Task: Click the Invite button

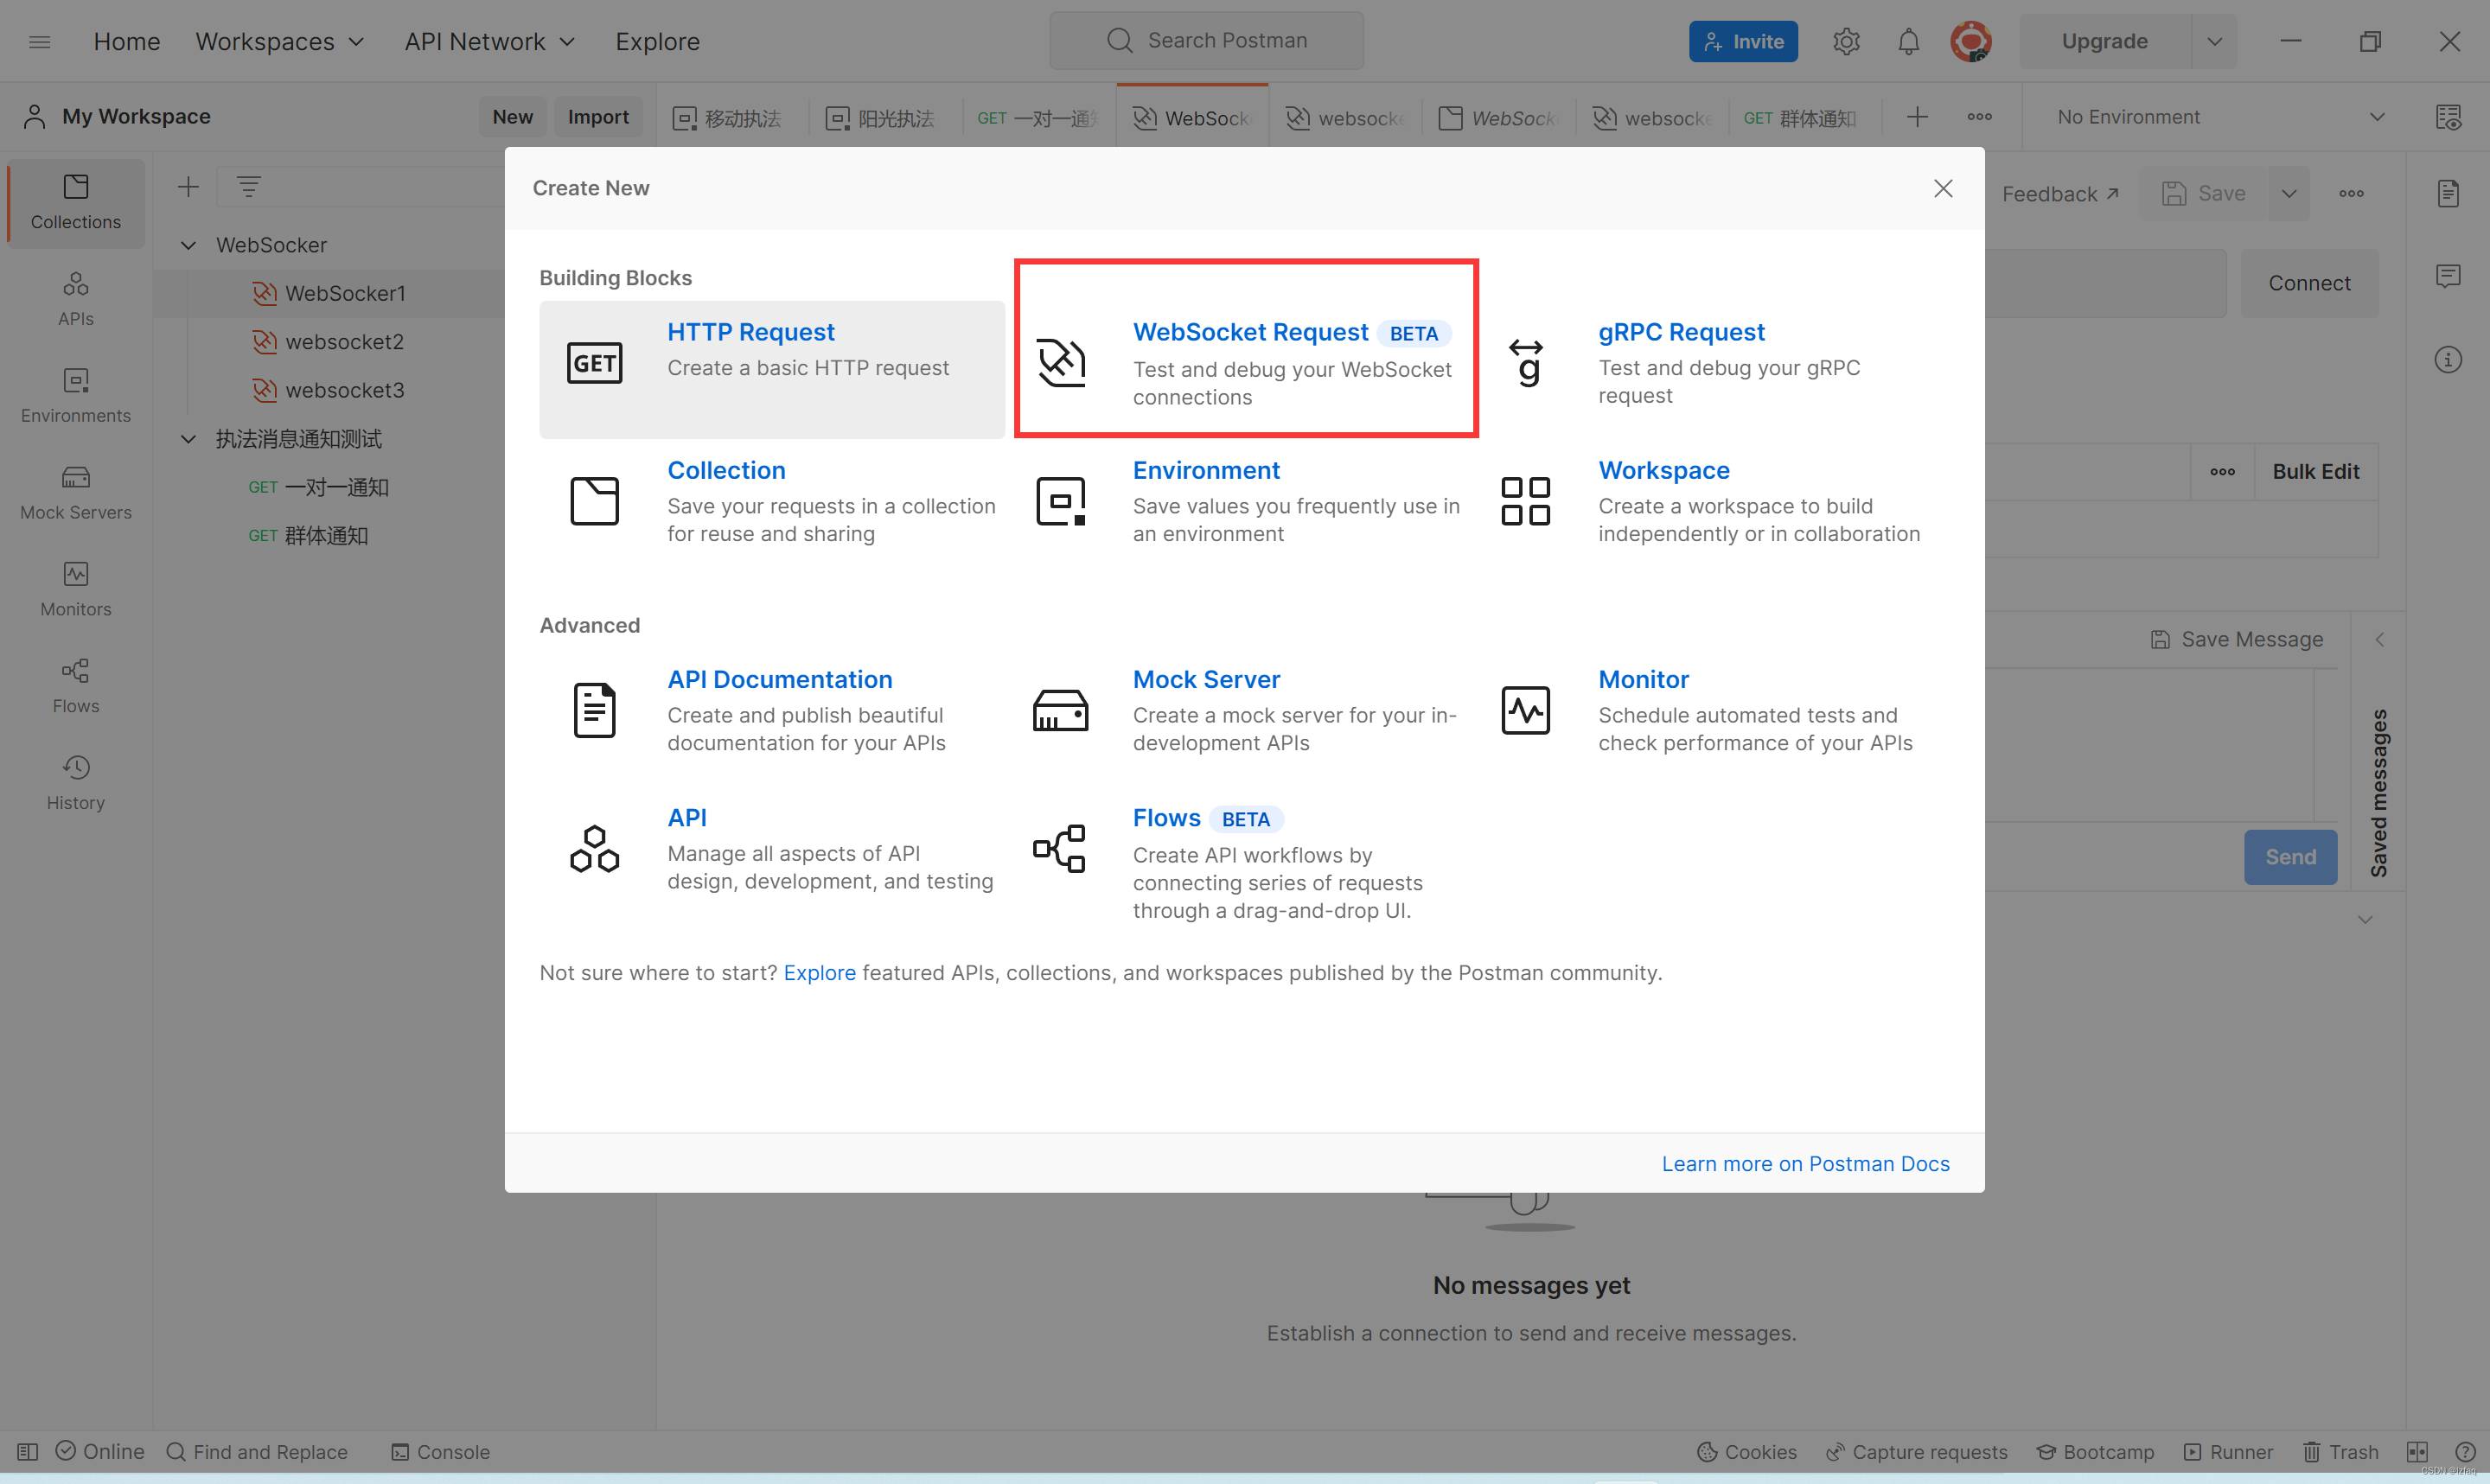Action: pos(1743,41)
